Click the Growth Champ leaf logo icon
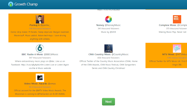 [11, 4]
